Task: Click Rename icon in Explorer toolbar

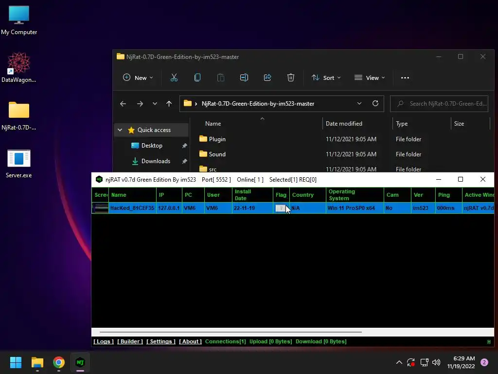Action: click(244, 77)
